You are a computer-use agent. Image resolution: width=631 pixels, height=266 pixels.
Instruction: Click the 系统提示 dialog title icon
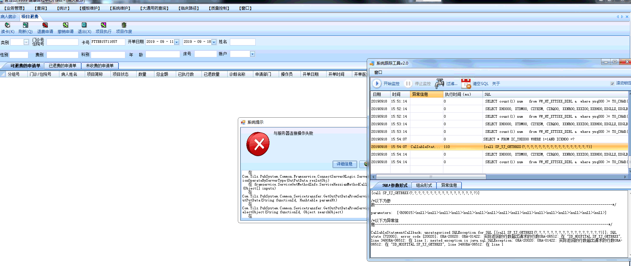coord(243,122)
